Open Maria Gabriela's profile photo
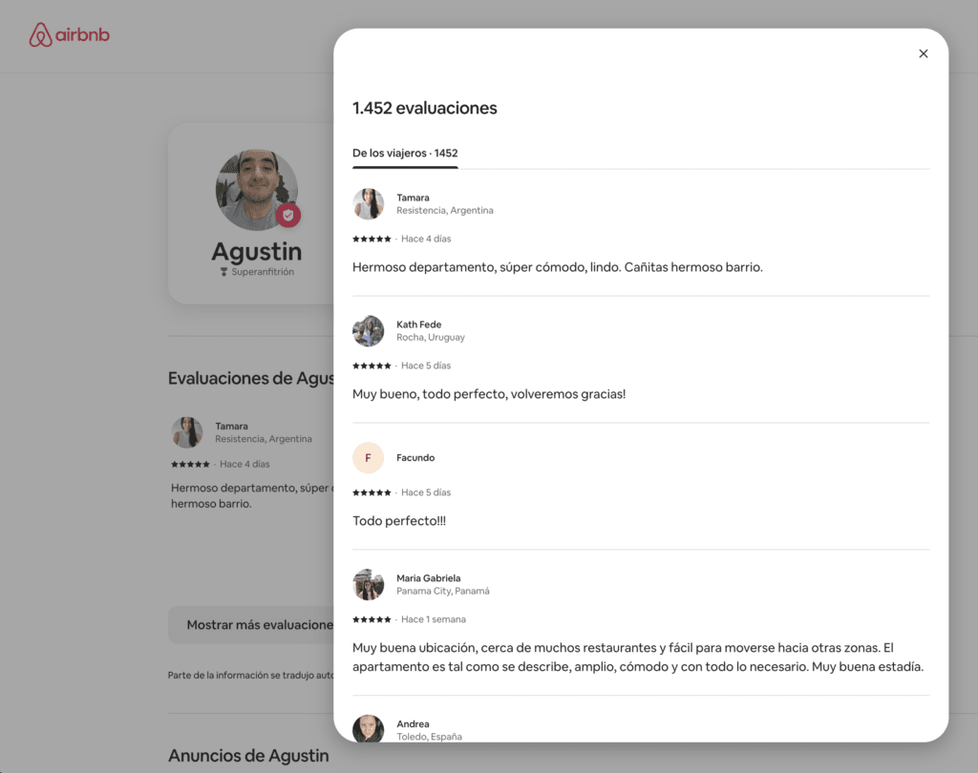The height and width of the screenshot is (773, 978). (x=368, y=584)
